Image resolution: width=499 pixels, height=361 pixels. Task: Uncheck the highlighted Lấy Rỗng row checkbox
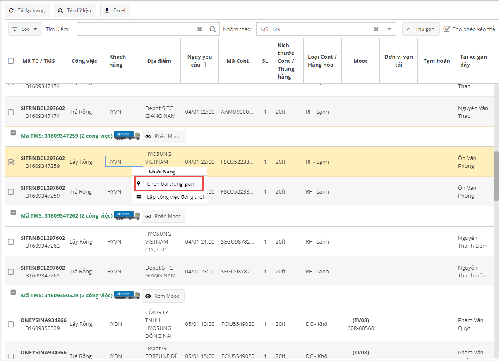[x=11, y=162]
